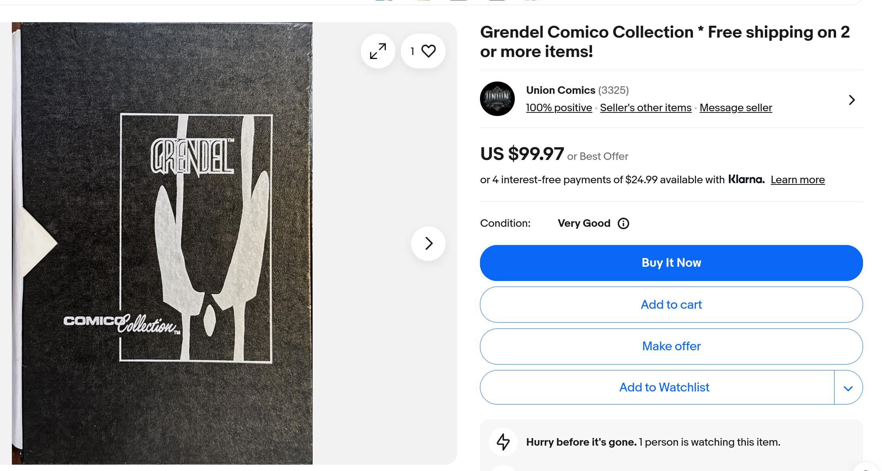Expand the product image to full view
The image size is (882, 471).
[x=378, y=51]
